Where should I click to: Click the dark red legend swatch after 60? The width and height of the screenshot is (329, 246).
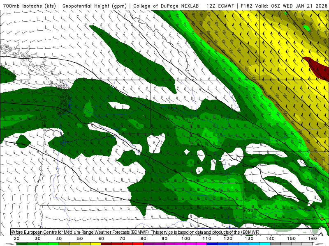[107, 244]
